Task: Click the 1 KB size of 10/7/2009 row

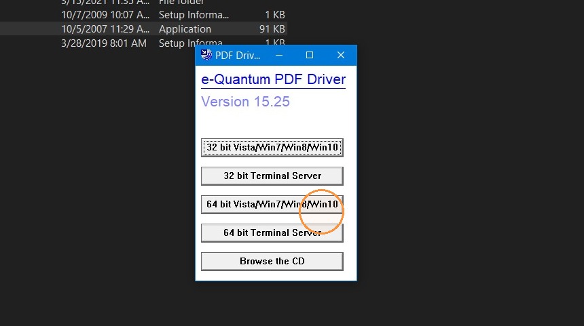Action: point(275,15)
